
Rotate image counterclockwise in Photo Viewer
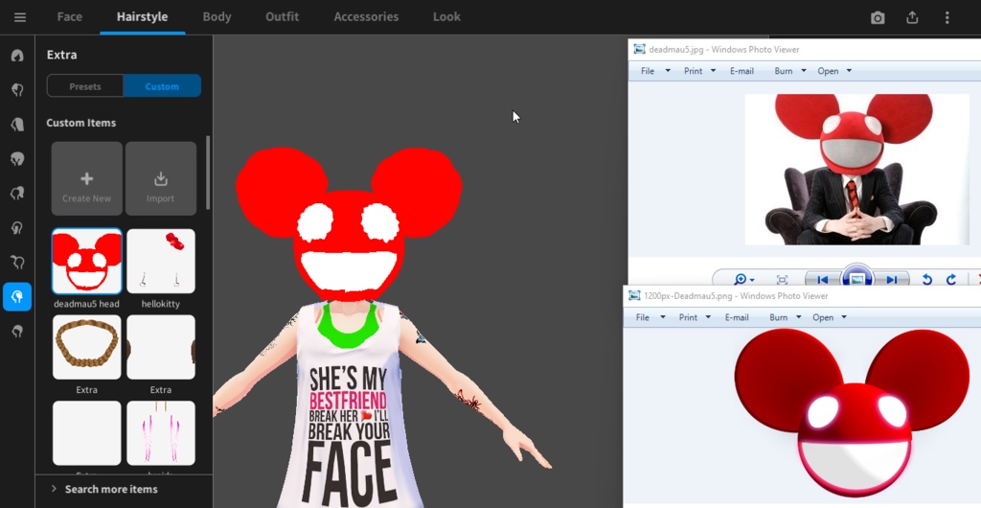(x=927, y=280)
